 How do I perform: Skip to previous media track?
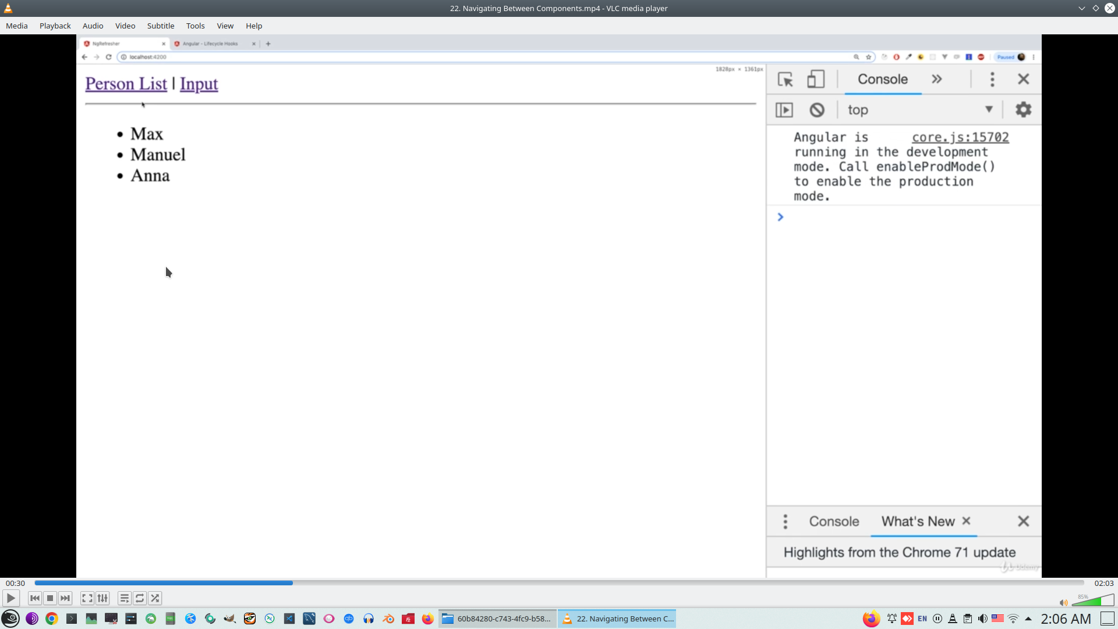click(x=35, y=598)
